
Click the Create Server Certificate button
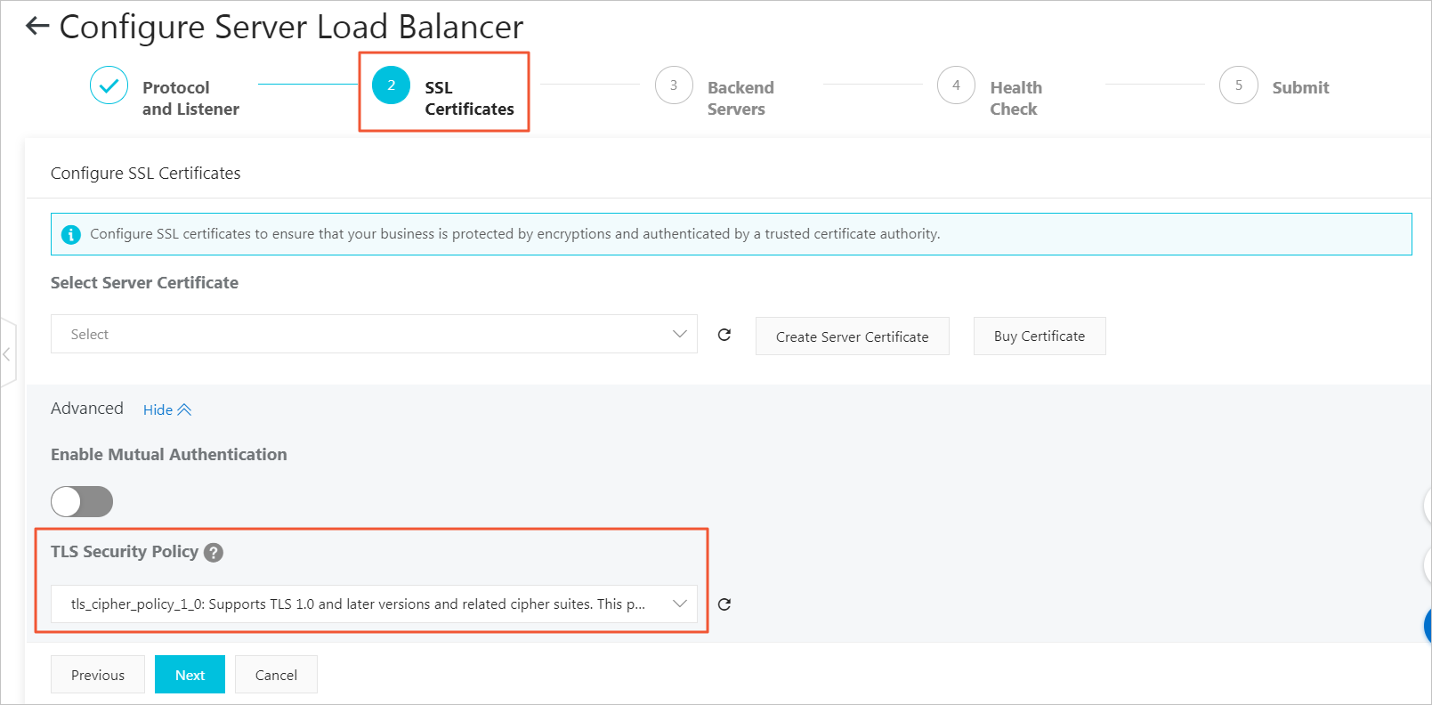tap(852, 336)
